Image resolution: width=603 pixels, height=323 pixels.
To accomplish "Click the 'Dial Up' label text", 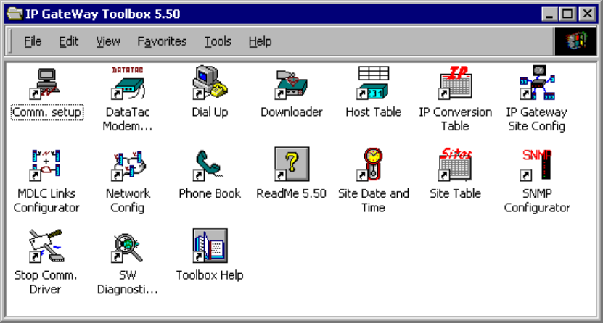I will click(x=210, y=112).
